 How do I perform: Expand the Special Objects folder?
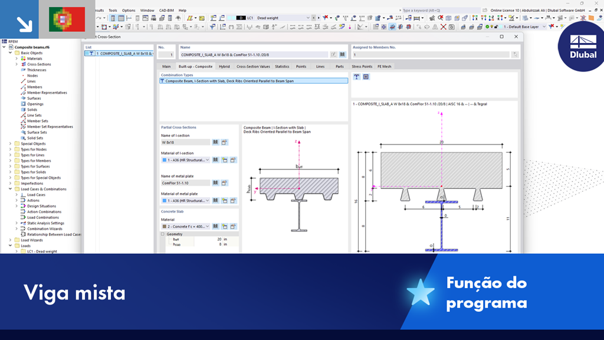(11, 144)
